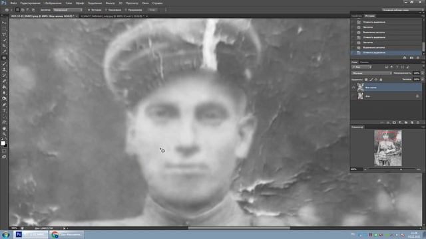Screen dimensions: 426x239
Task: Delete layer trash icon in Layers panel
Action: point(418,123)
